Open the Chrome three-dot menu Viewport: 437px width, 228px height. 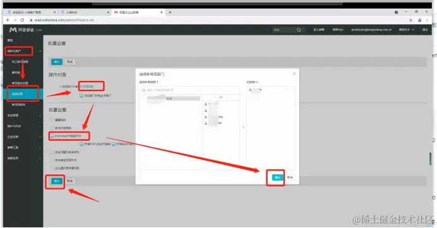point(427,20)
